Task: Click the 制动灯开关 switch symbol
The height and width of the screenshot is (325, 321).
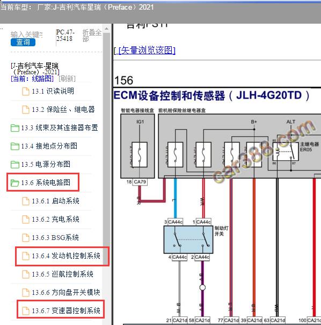Action: [188, 239]
